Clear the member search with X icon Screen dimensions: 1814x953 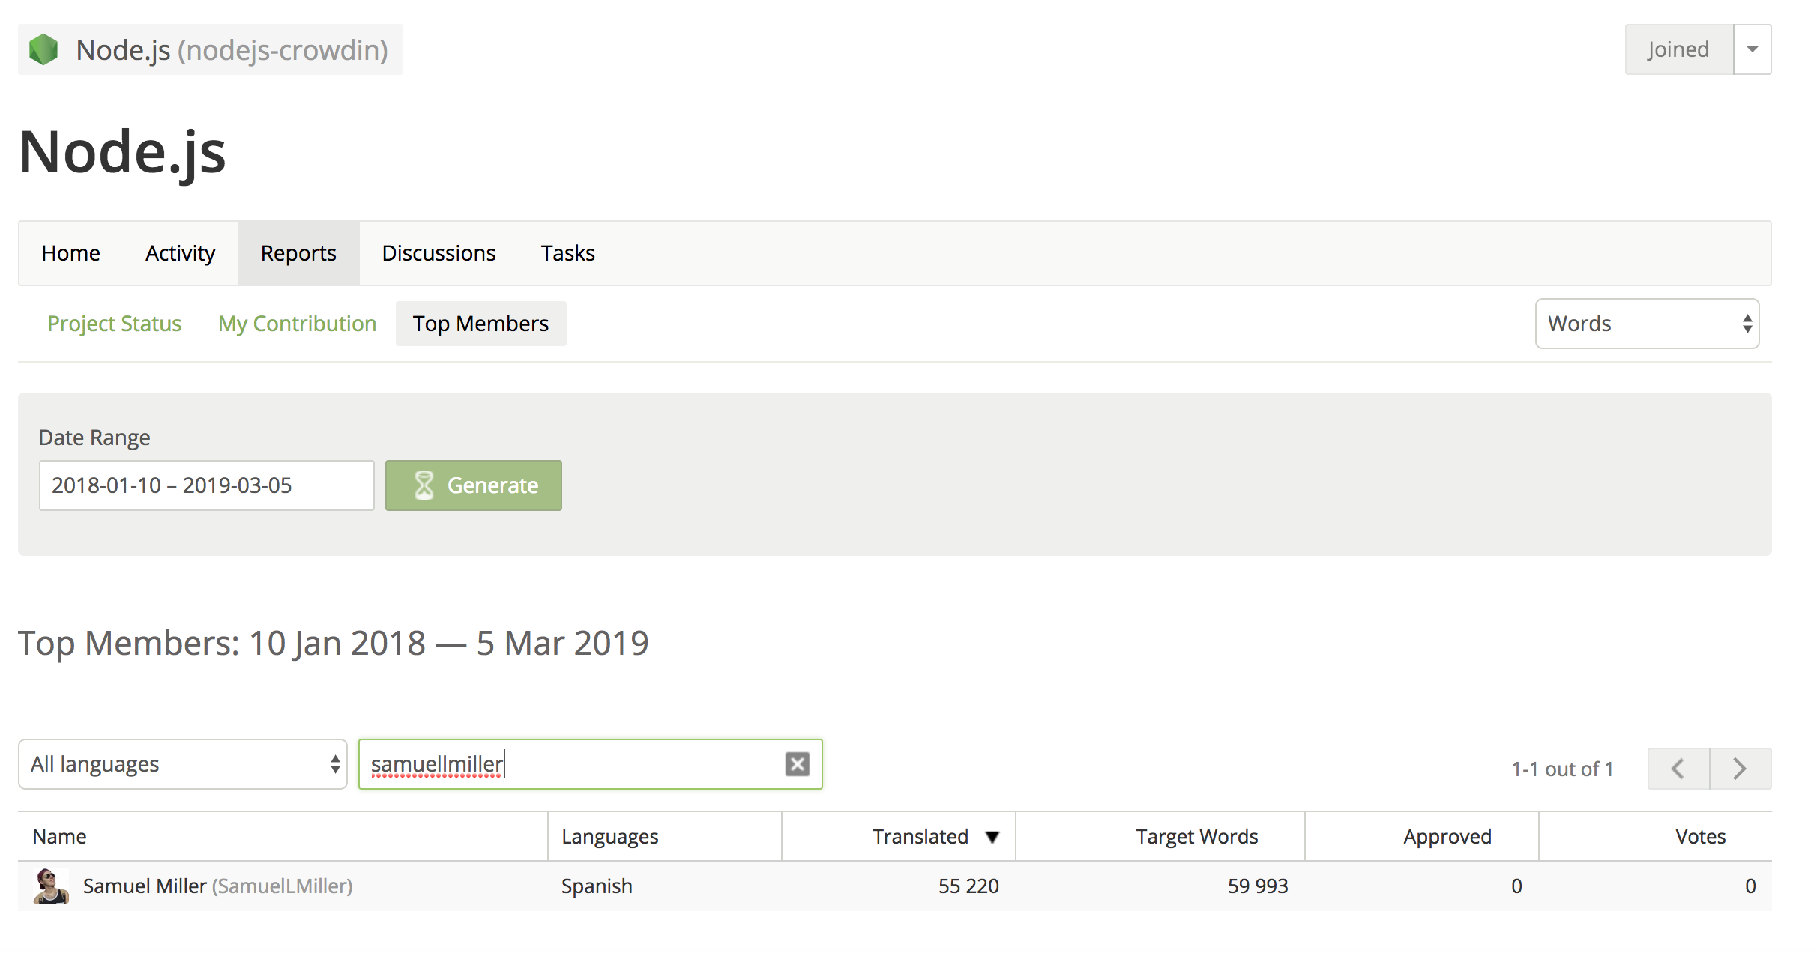[x=797, y=764]
